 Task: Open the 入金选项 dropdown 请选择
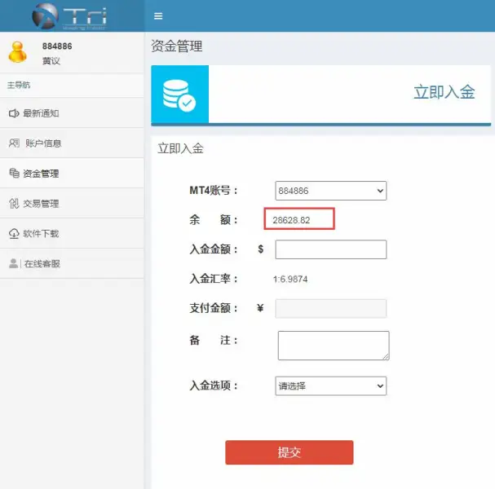click(331, 385)
